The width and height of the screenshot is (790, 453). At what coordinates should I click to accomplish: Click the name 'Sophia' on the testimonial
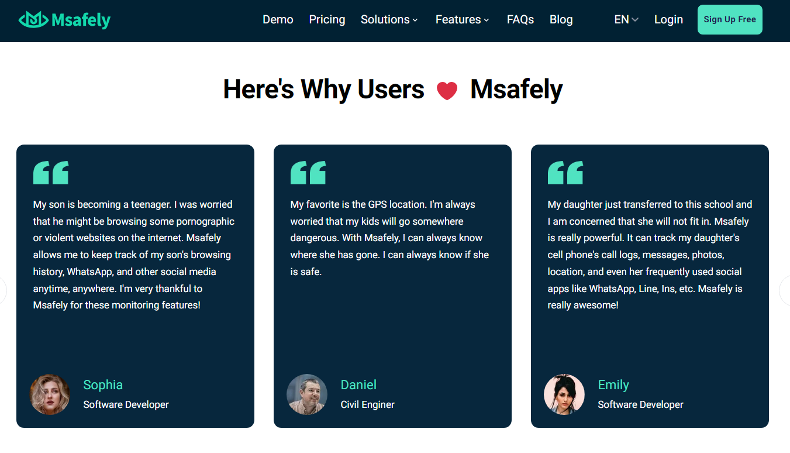coord(103,385)
